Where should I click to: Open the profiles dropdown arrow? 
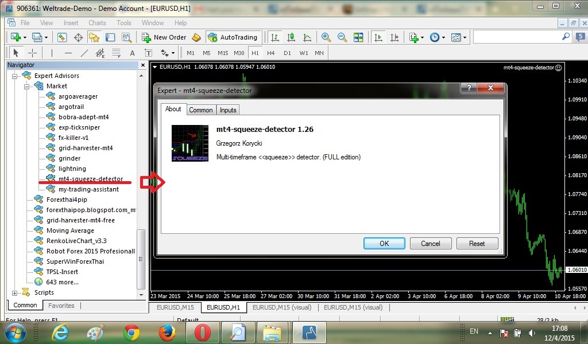46,37
